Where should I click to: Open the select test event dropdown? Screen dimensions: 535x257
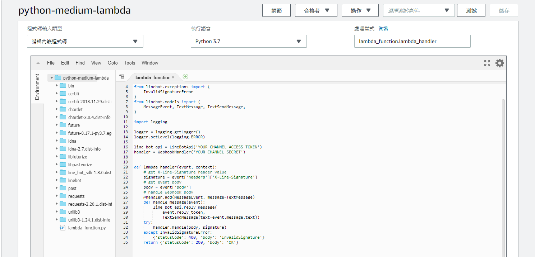pyautogui.click(x=419, y=10)
